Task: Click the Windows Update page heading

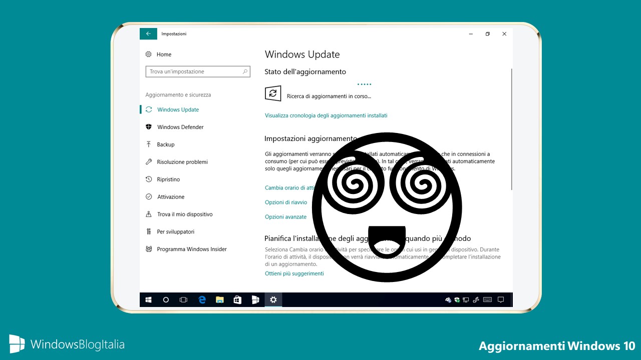Action: [302, 54]
